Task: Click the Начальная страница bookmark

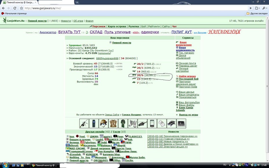Action: click(14, 13)
